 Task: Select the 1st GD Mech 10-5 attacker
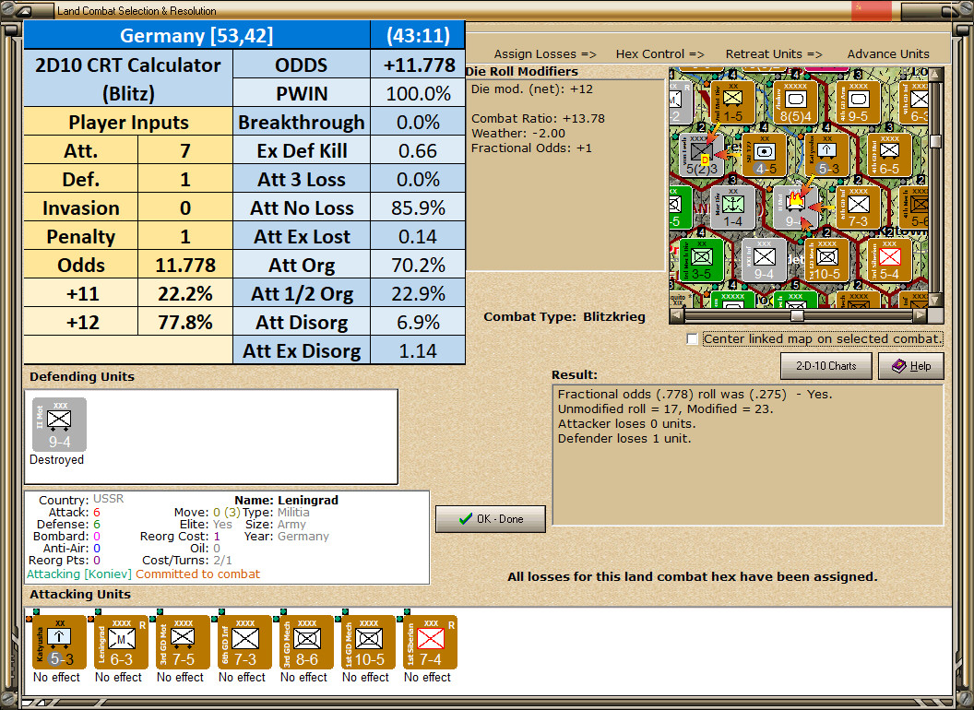click(x=368, y=643)
